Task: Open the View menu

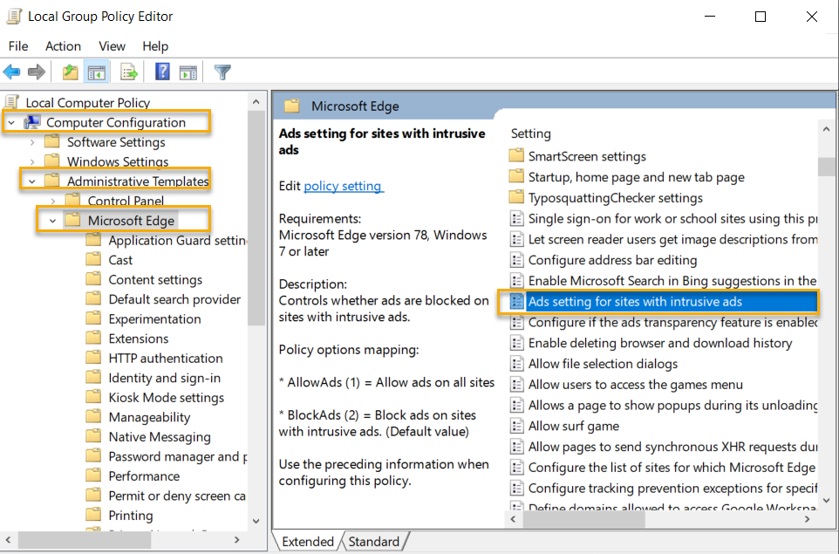Action: 112,46
